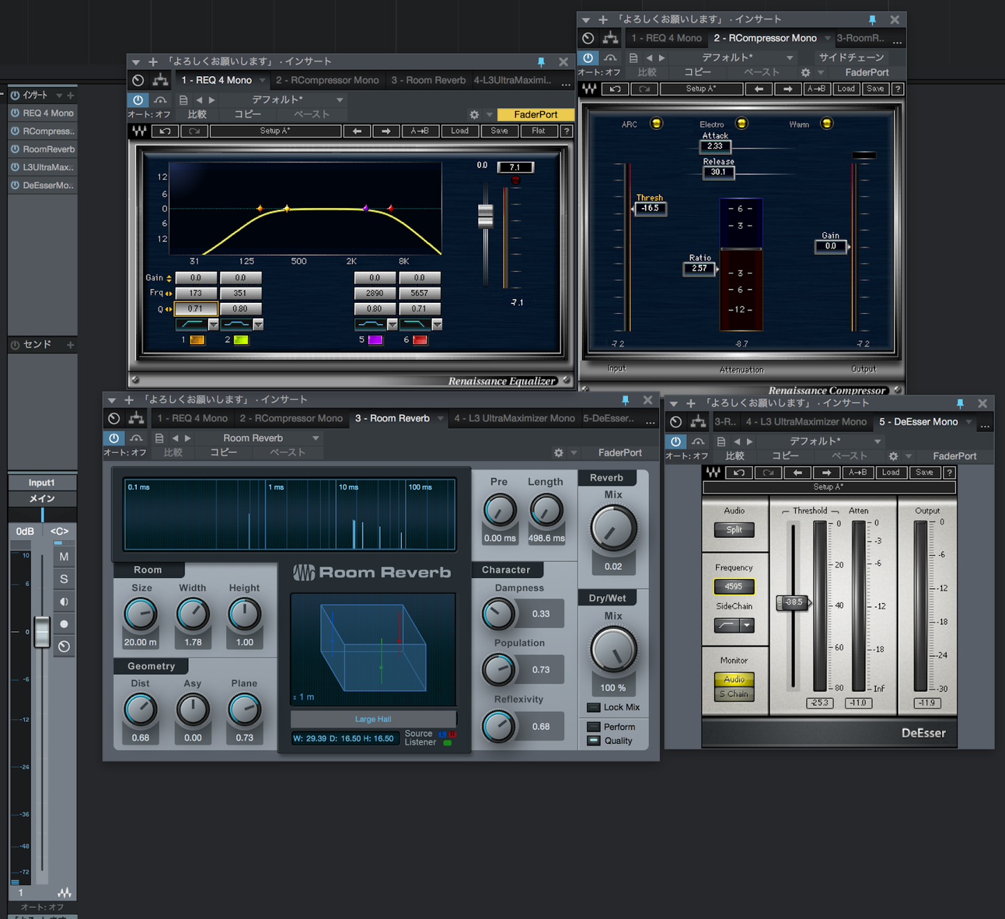1005x919 pixels.
Task: Open band 1 filter type dropdown
Action: (x=214, y=324)
